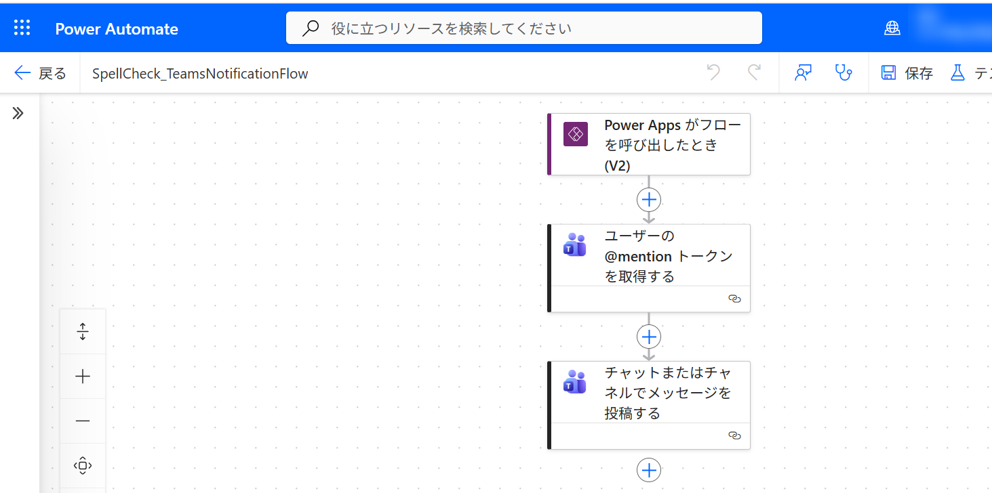Click the redo arrow icon
Viewport: 992px width, 493px height.
click(x=754, y=73)
